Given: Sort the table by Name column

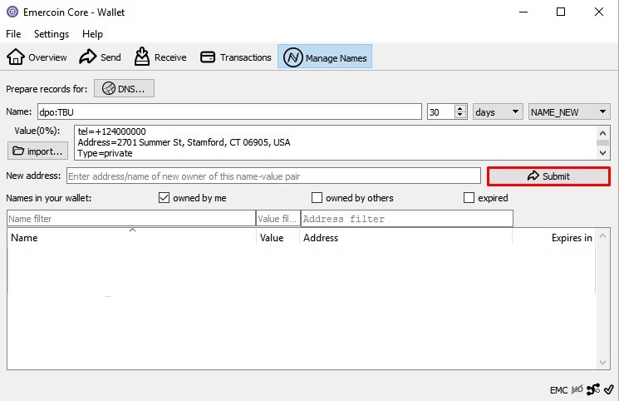Looking at the screenshot, I should point(131,238).
